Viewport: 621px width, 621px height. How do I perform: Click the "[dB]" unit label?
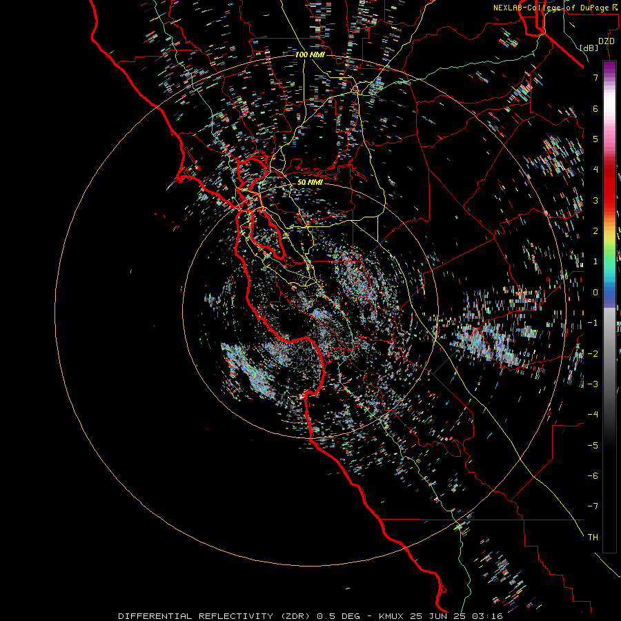coord(589,48)
